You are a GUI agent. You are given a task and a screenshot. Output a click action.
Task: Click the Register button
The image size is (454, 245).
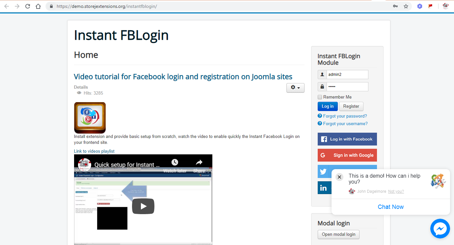point(351,106)
